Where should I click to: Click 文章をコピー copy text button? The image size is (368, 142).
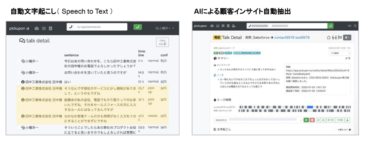[x=344, y=129]
